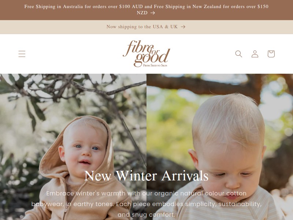Image resolution: width=293 pixels, height=220 pixels.
Task: Open the search magnifier icon
Action: click(x=239, y=54)
